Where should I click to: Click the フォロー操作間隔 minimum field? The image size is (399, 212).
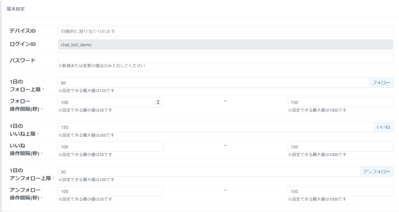click(106, 102)
